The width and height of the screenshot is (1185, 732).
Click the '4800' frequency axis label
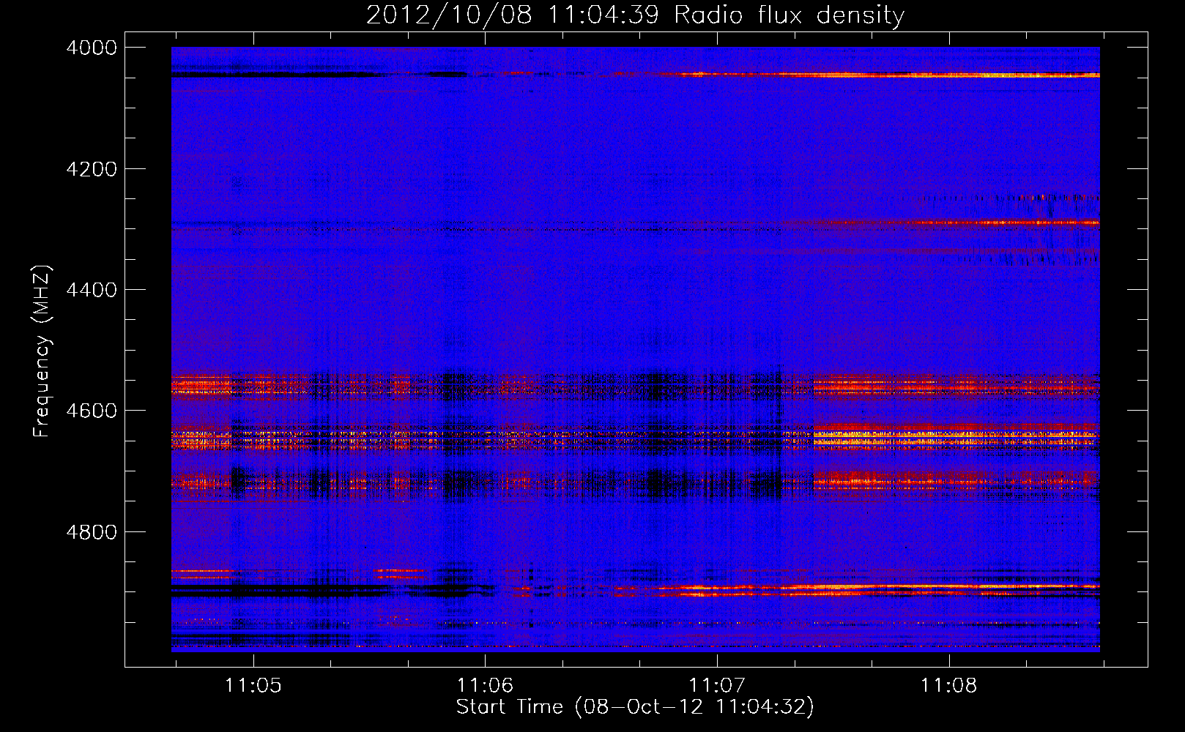(92, 531)
